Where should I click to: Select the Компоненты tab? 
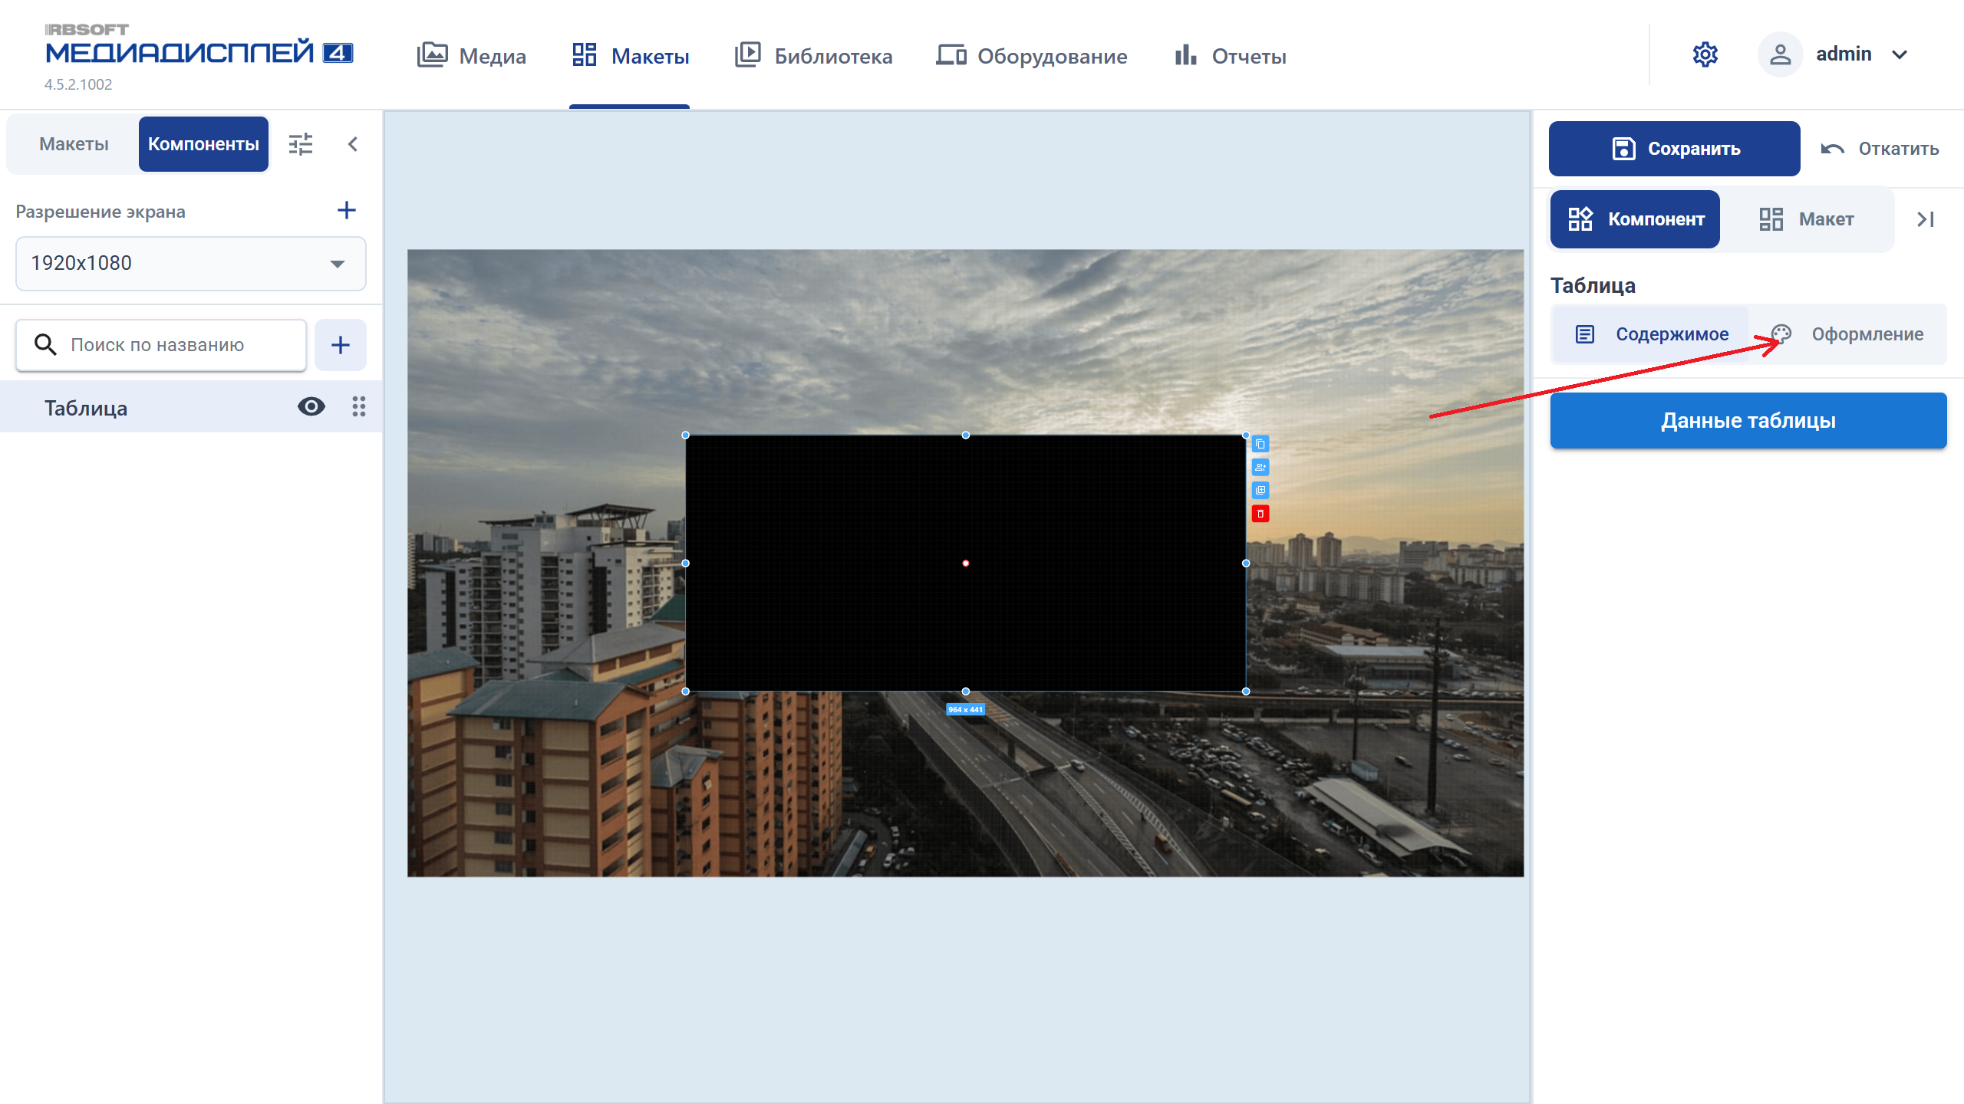(x=203, y=144)
